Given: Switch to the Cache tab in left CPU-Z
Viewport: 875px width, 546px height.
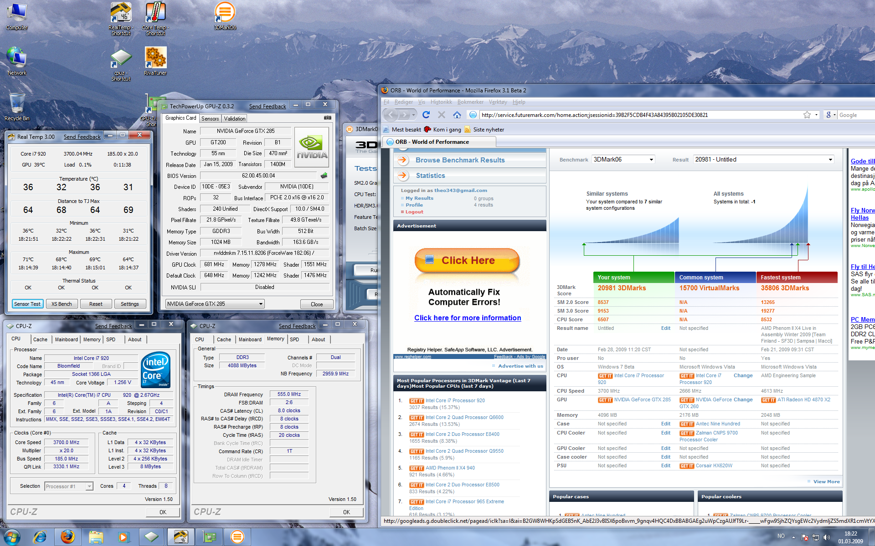Looking at the screenshot, I should 40,339.
